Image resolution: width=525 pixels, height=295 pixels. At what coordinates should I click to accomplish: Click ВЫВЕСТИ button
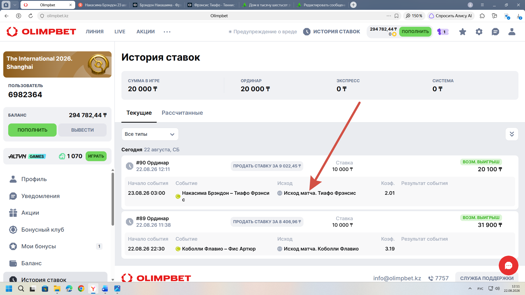click(x=82, y=130)
